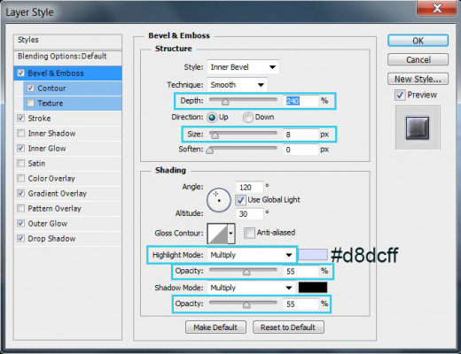Open the Style dropdown showing Inner Bevel
This screenshot has width=461, height=354.
(243, 67)
